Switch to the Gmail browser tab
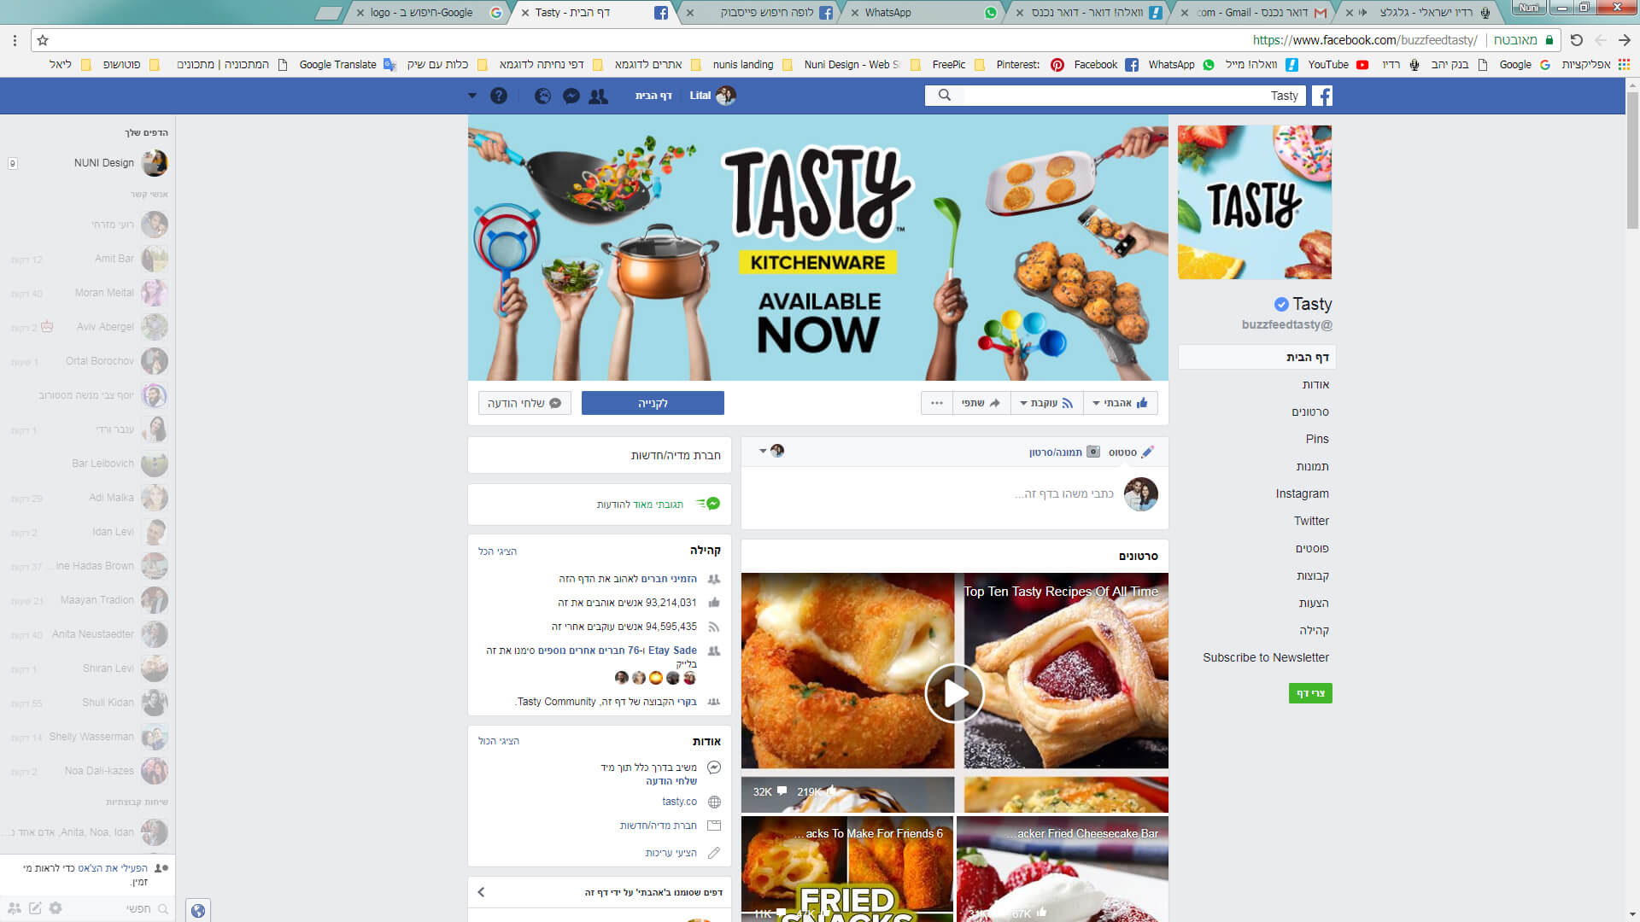This screenshot has width=1640, height=922. tap(1256, 13)
